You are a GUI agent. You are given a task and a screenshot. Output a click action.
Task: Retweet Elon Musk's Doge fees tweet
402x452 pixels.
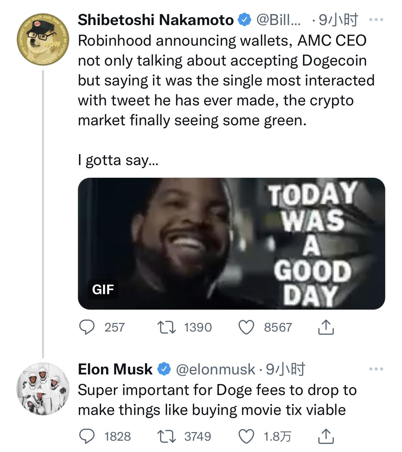click(x=167, y=436)
